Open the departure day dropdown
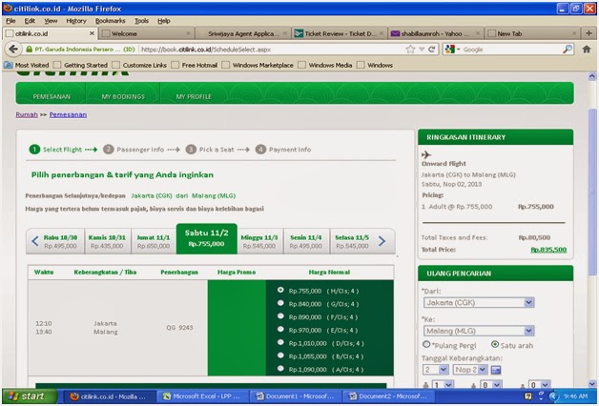 click(x=436, y=370)
